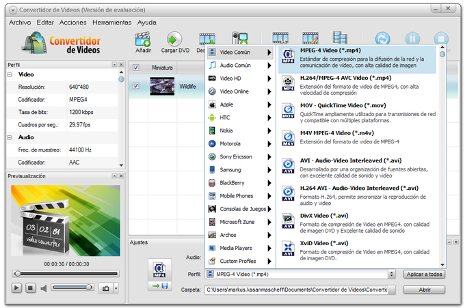Play the preview video
This screenshot has width=465, height=308.
(x=16, y=288)
